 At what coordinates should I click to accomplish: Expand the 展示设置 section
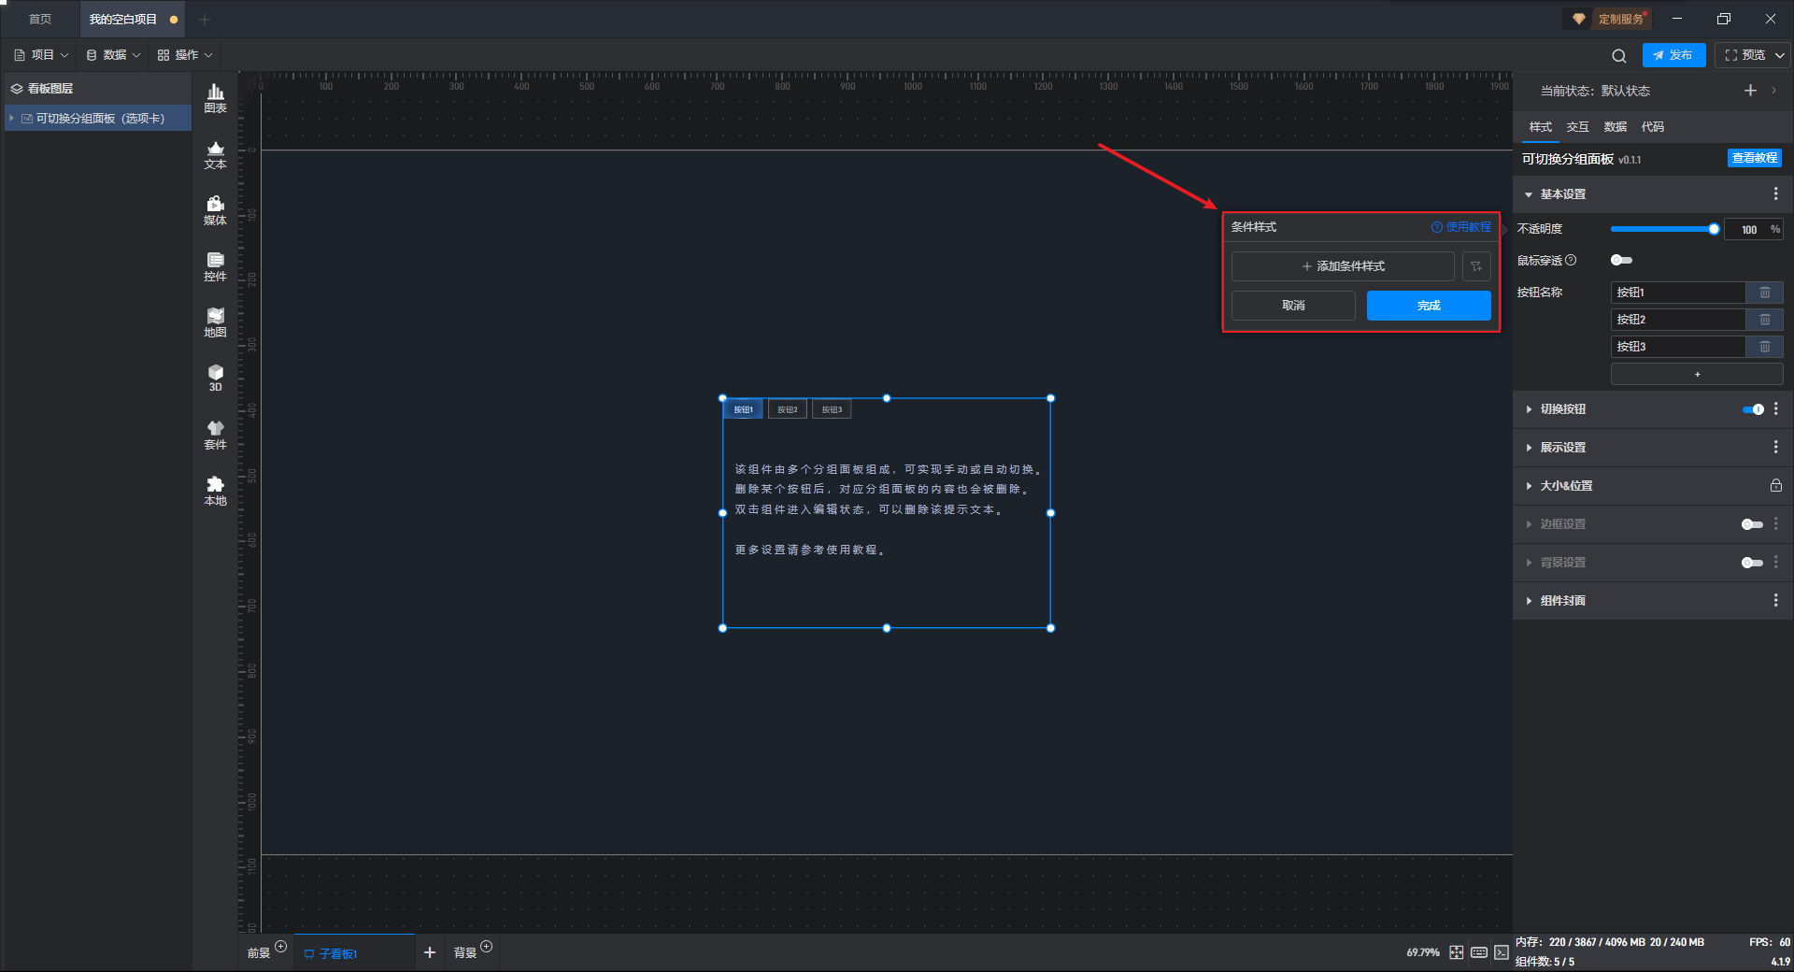(x=1529, y=448)
